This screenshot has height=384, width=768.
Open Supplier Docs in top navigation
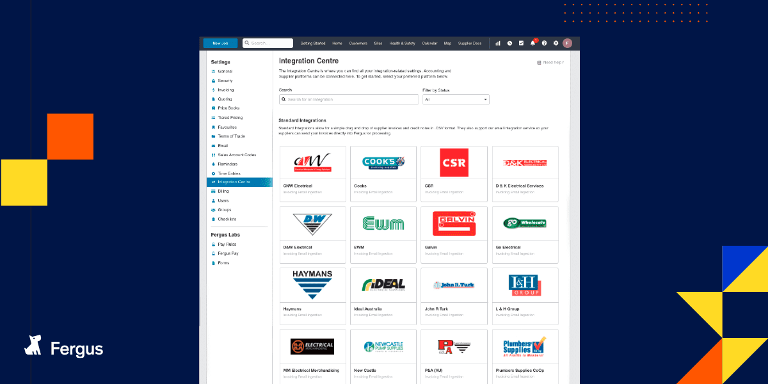pyautogui.click(x=470, y=43)
